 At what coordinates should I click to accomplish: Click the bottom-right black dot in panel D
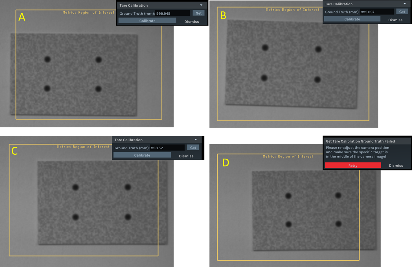(x=338, y=224)
